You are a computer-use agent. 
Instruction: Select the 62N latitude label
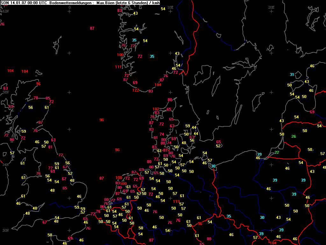pyautogui.click(x=5, y=11)
